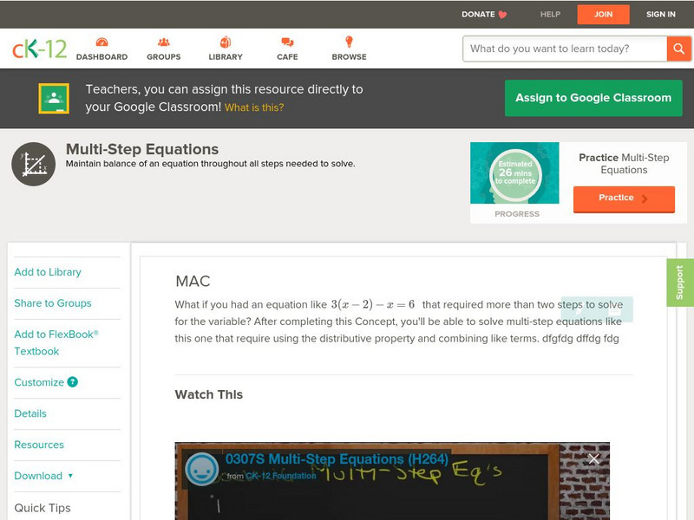Click SIGN IN
The image size is (694, 520).
point(661,15)
